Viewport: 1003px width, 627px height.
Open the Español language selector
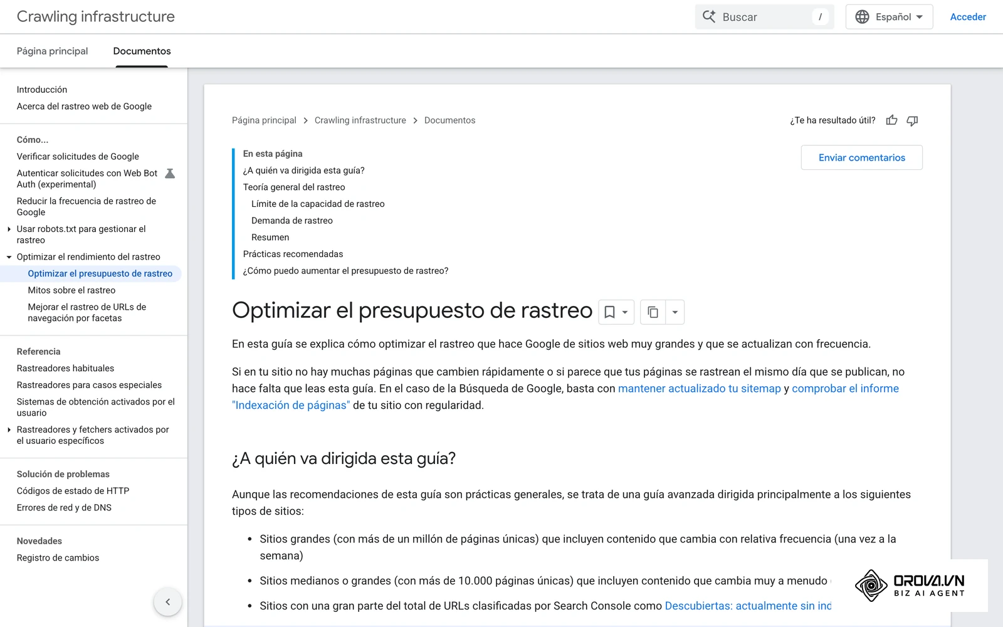click(x=889, y=17)
